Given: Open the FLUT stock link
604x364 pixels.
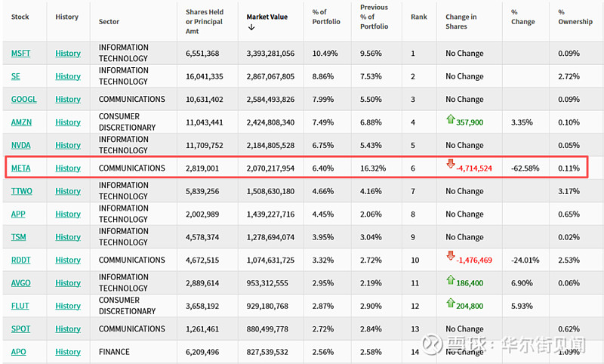Looking at the screenshot, I should pos(20,306).
